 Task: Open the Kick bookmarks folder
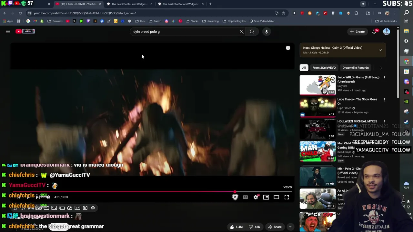pyautogui.click(x=140, y=21)
